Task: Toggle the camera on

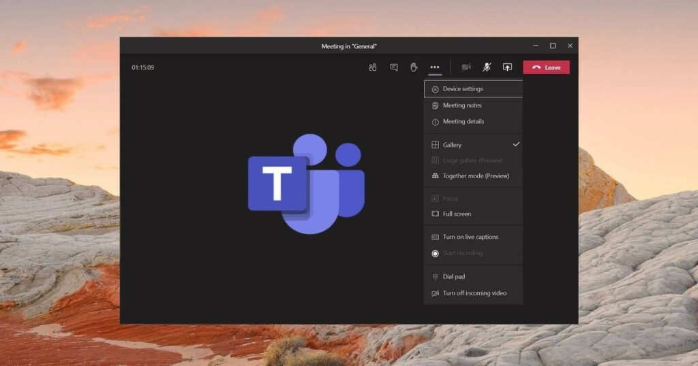Action: (466, 67)
